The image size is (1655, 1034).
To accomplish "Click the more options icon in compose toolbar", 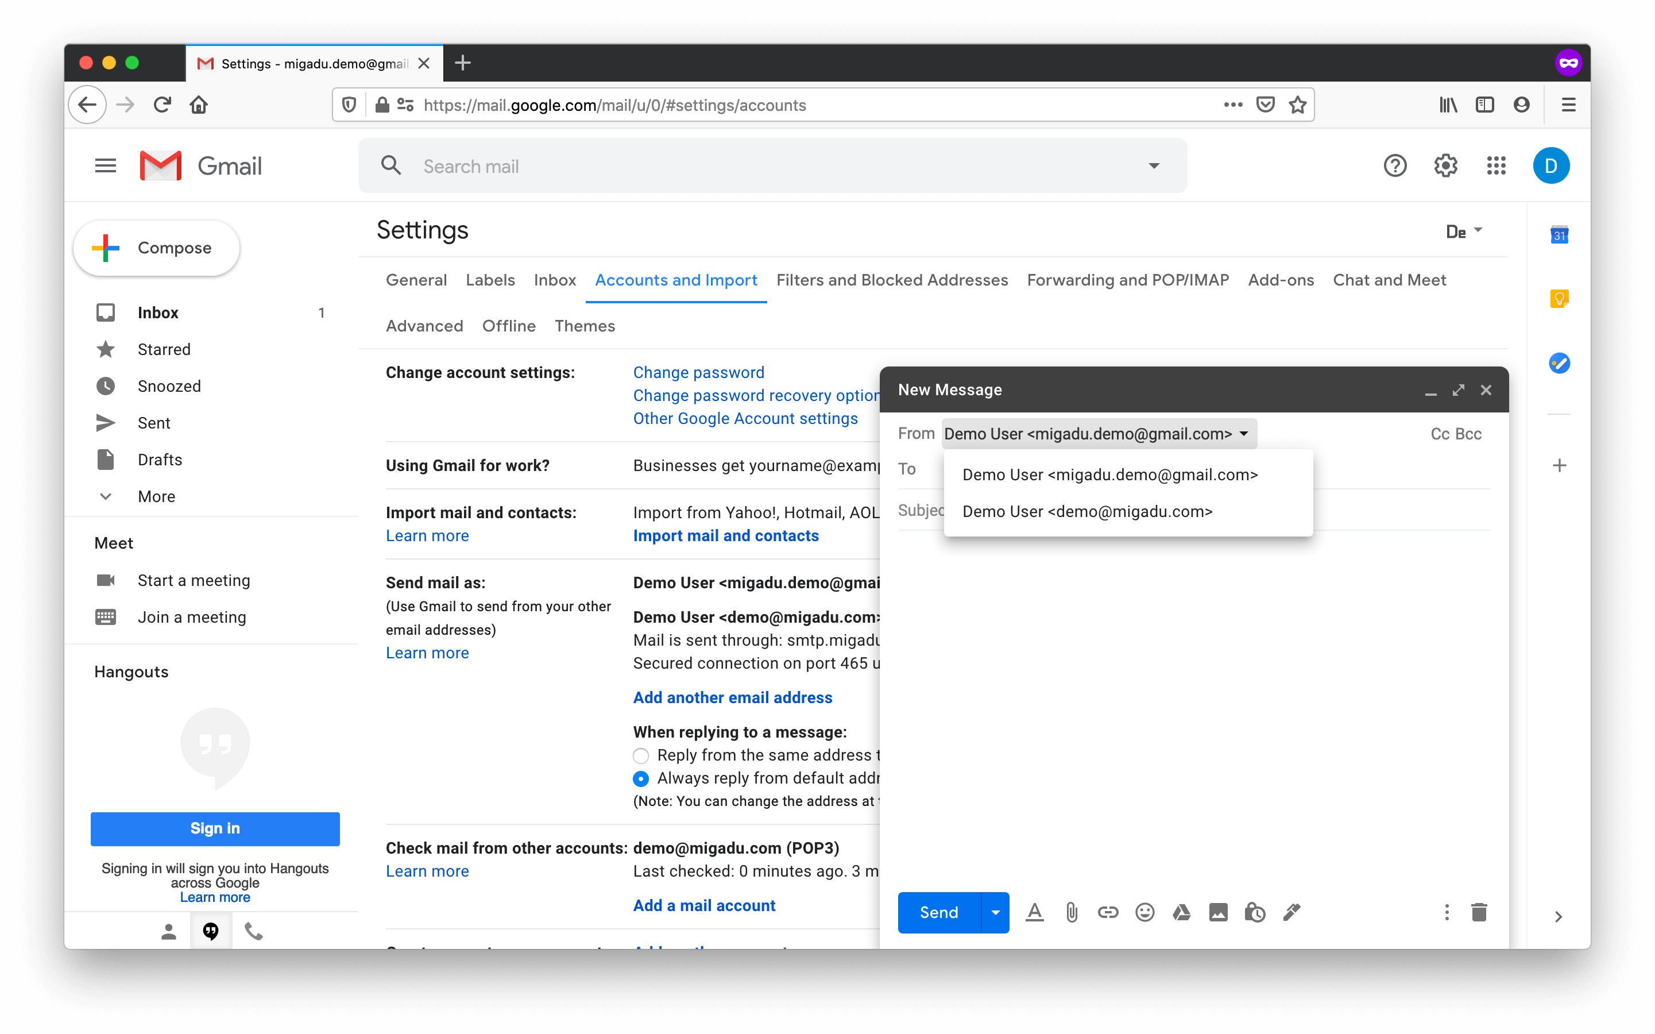I will tap(1447, 912).
